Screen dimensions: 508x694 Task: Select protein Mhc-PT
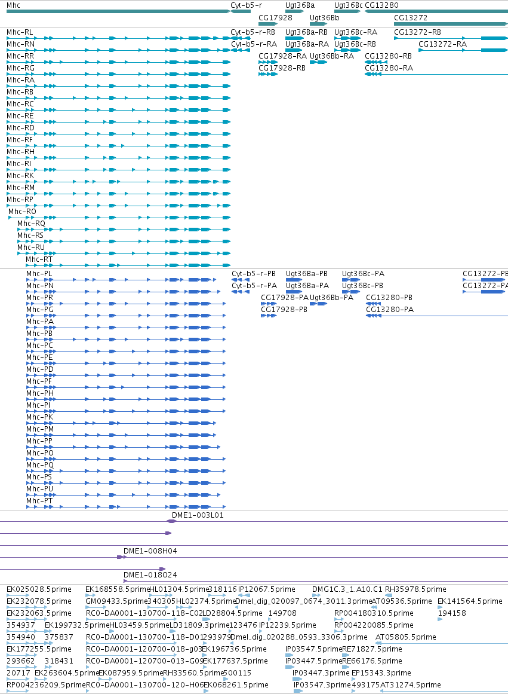point(39,501)
